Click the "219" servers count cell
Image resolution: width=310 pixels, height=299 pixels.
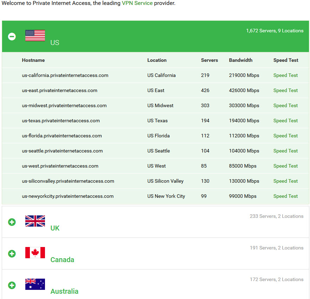tap(205, 75)
